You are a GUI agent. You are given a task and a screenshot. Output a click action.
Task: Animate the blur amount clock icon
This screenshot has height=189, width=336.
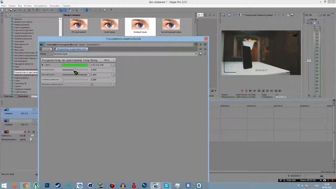113,79
